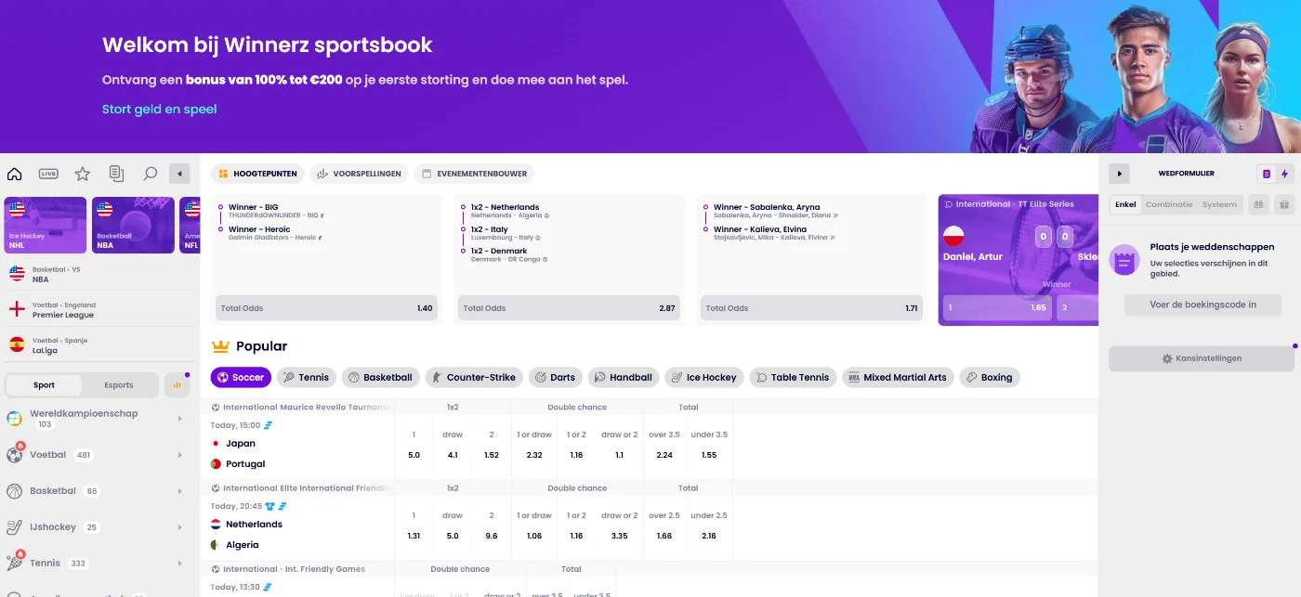Click the gift bonus icon in bet slip

(x=1284, y=204)
